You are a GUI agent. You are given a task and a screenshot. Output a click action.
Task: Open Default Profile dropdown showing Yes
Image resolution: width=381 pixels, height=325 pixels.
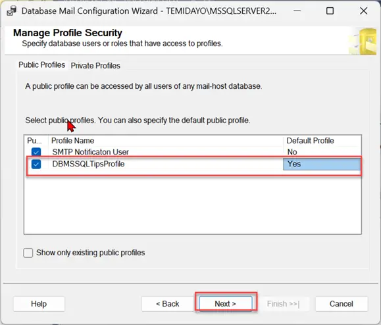pos(322,164)
